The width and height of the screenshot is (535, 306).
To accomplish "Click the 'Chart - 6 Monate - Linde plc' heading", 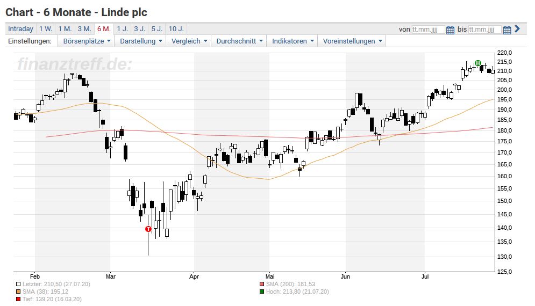I will [76, 12].
